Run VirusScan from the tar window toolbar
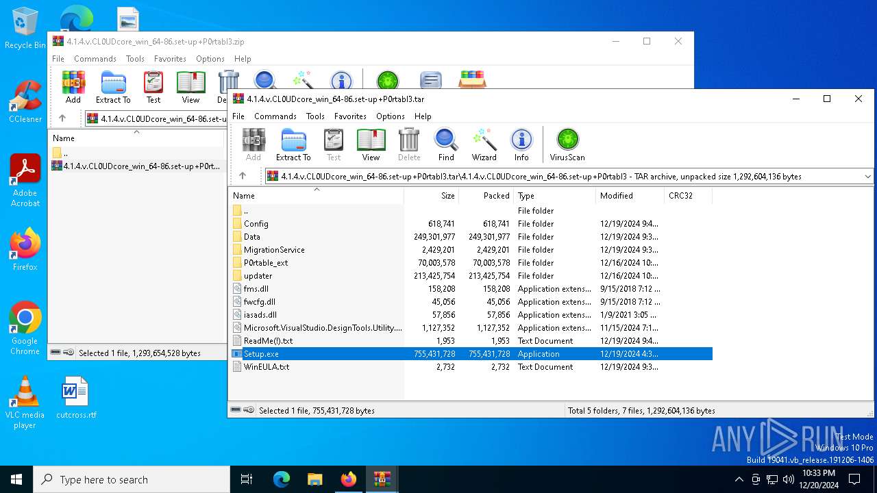 [x=567, y=144]
